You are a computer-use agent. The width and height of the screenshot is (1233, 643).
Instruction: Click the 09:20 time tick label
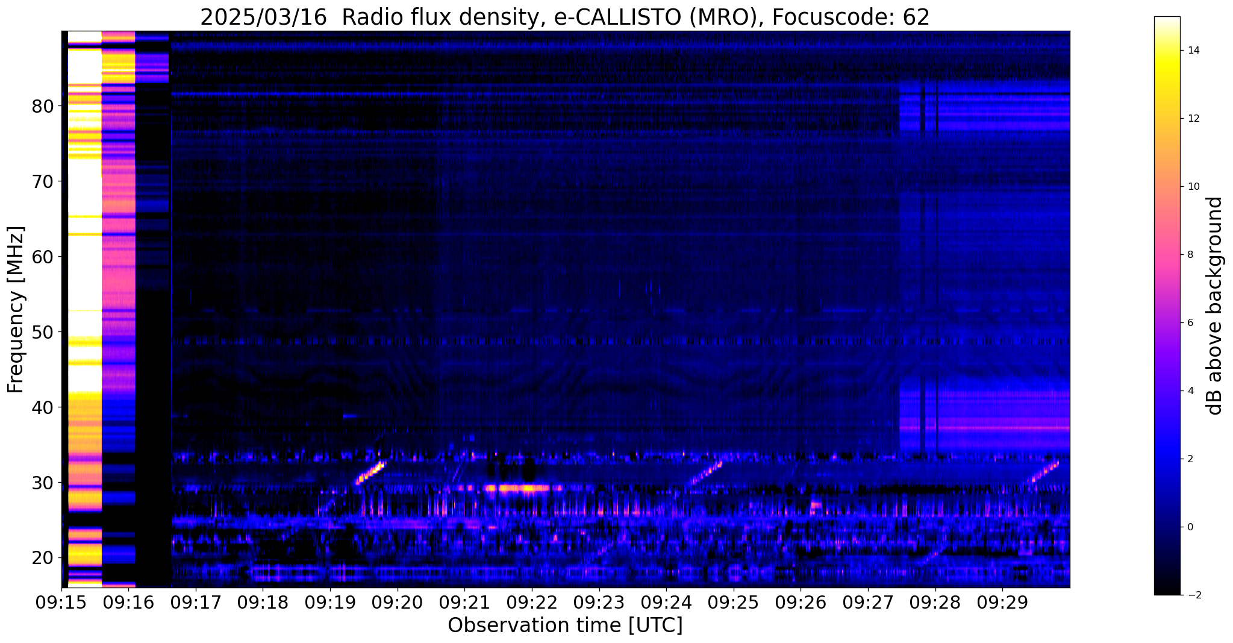click(398, 602)
